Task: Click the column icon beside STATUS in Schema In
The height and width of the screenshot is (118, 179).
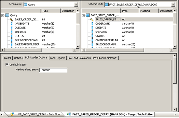Action: tap(12, 36)
